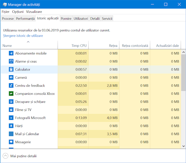Click the Mail și Calendar icon
Image resolution: width=186 pixels, height=163 pixels.
point(11,134)
